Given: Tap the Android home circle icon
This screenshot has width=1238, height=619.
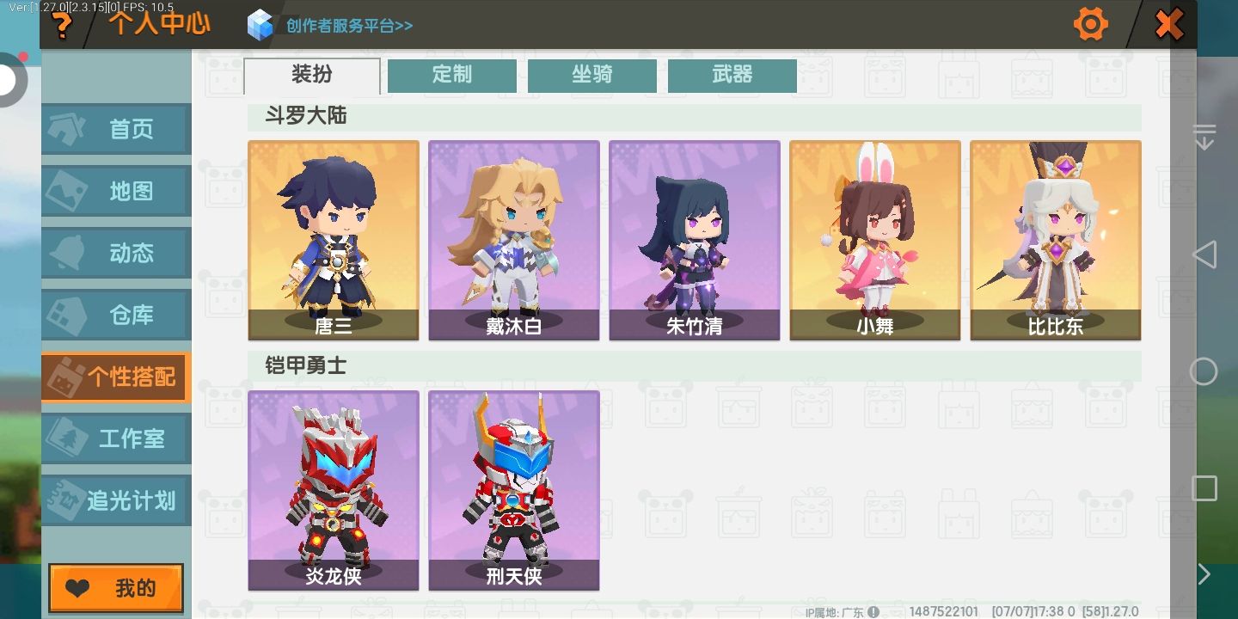Looking at the screenshot, I should [x=1204, y=371].
